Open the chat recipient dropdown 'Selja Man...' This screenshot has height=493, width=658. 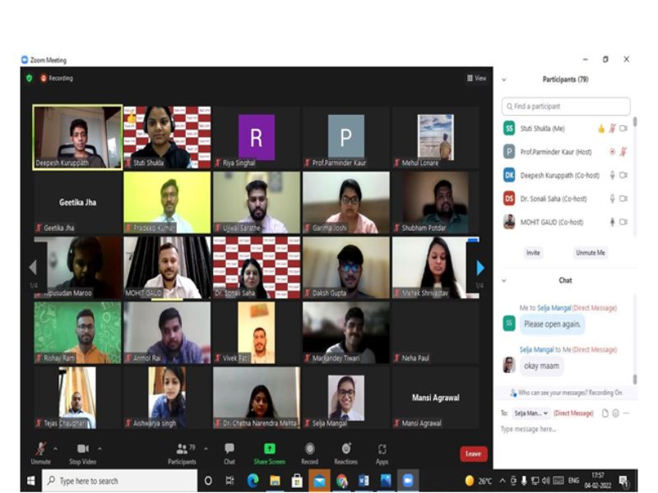pos(531,413)
